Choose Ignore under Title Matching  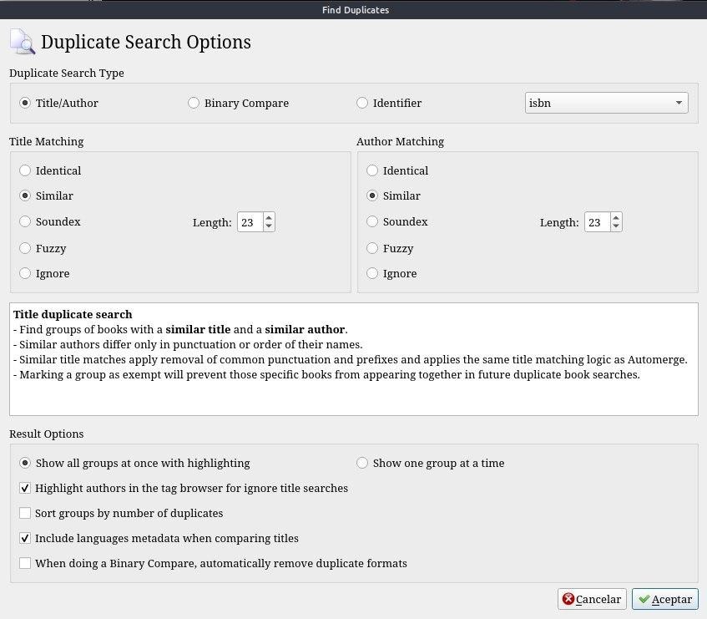pyautogui.click(x=44, y=273)
